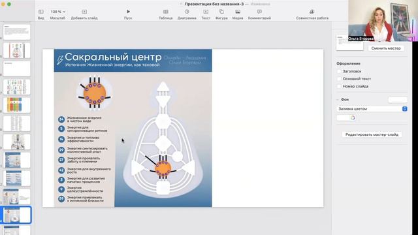Open the 130% zoom level dropdown
418x235 pixels.
58,12
